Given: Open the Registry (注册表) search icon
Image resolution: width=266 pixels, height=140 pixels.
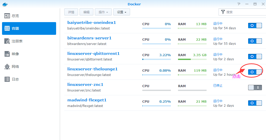Looking at the screenshot, I should coord(7,41).
